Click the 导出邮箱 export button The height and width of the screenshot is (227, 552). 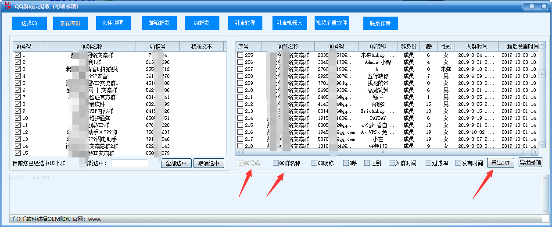pyautogui.click(x=530, y=162)
